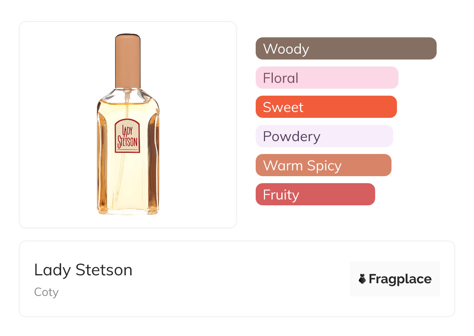Select the pink Floral accord bar

(327, 78)
